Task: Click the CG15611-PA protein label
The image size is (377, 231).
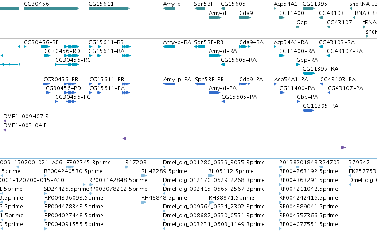Action: [107, 88]
